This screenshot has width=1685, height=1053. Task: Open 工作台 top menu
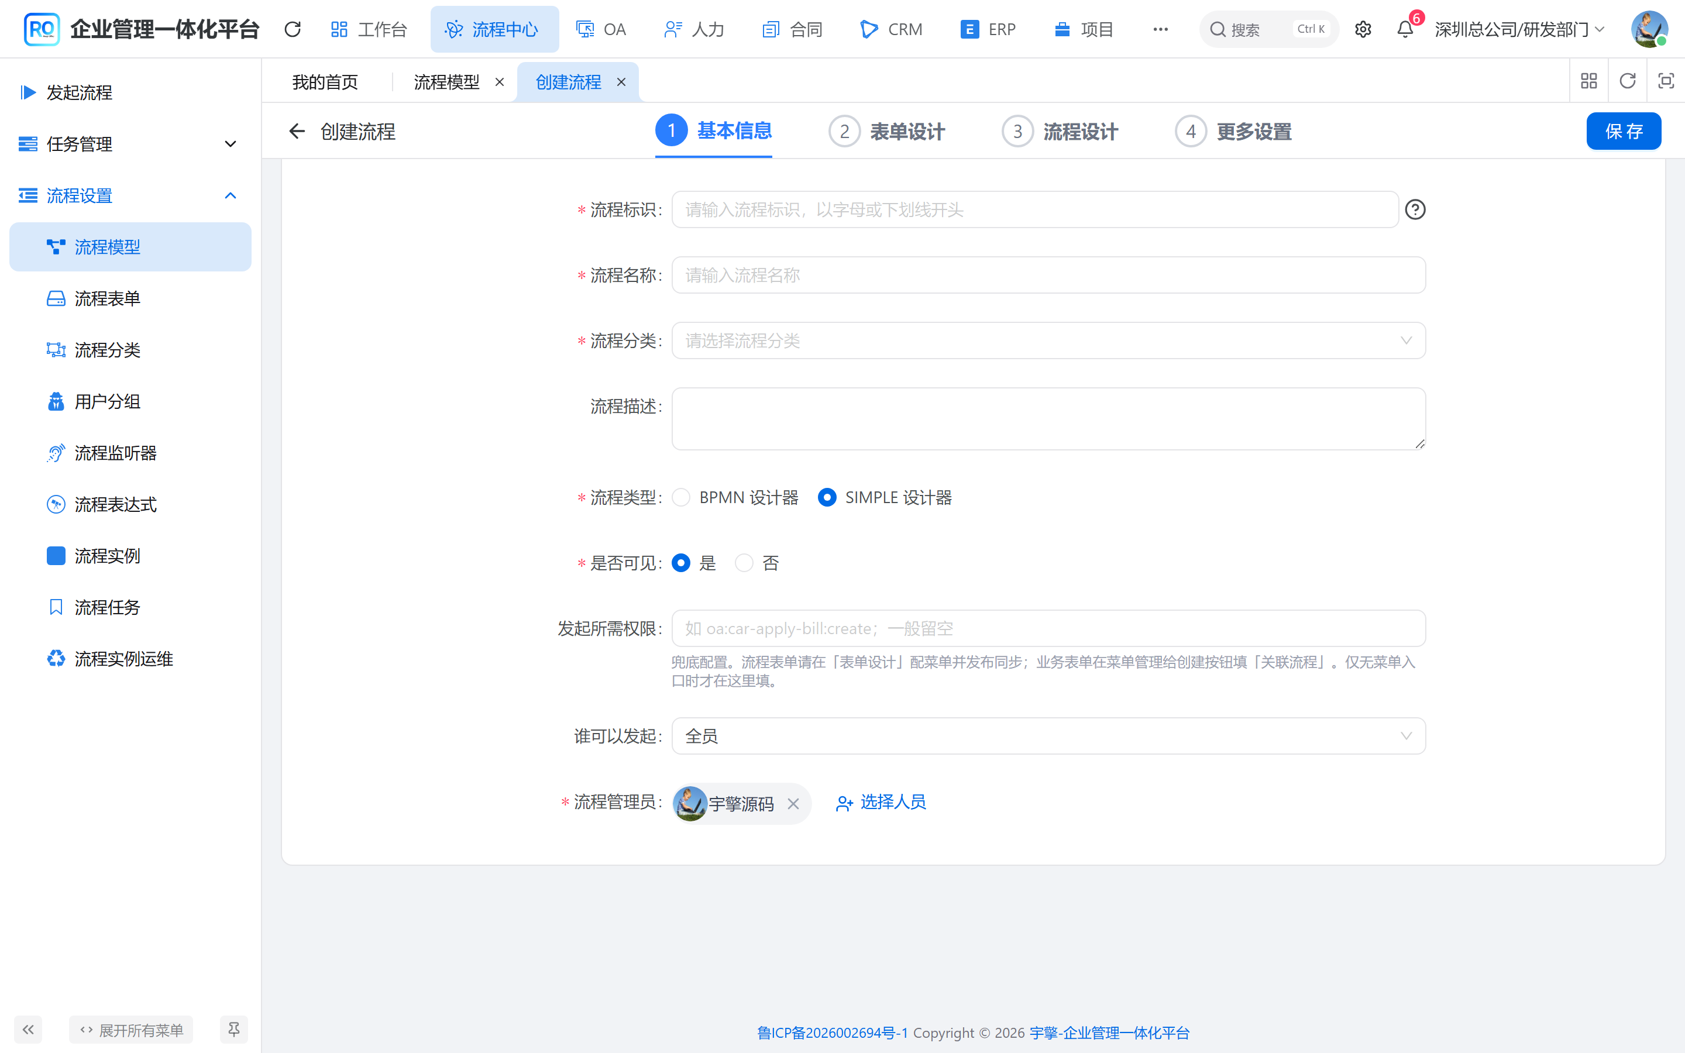(369, 29)
